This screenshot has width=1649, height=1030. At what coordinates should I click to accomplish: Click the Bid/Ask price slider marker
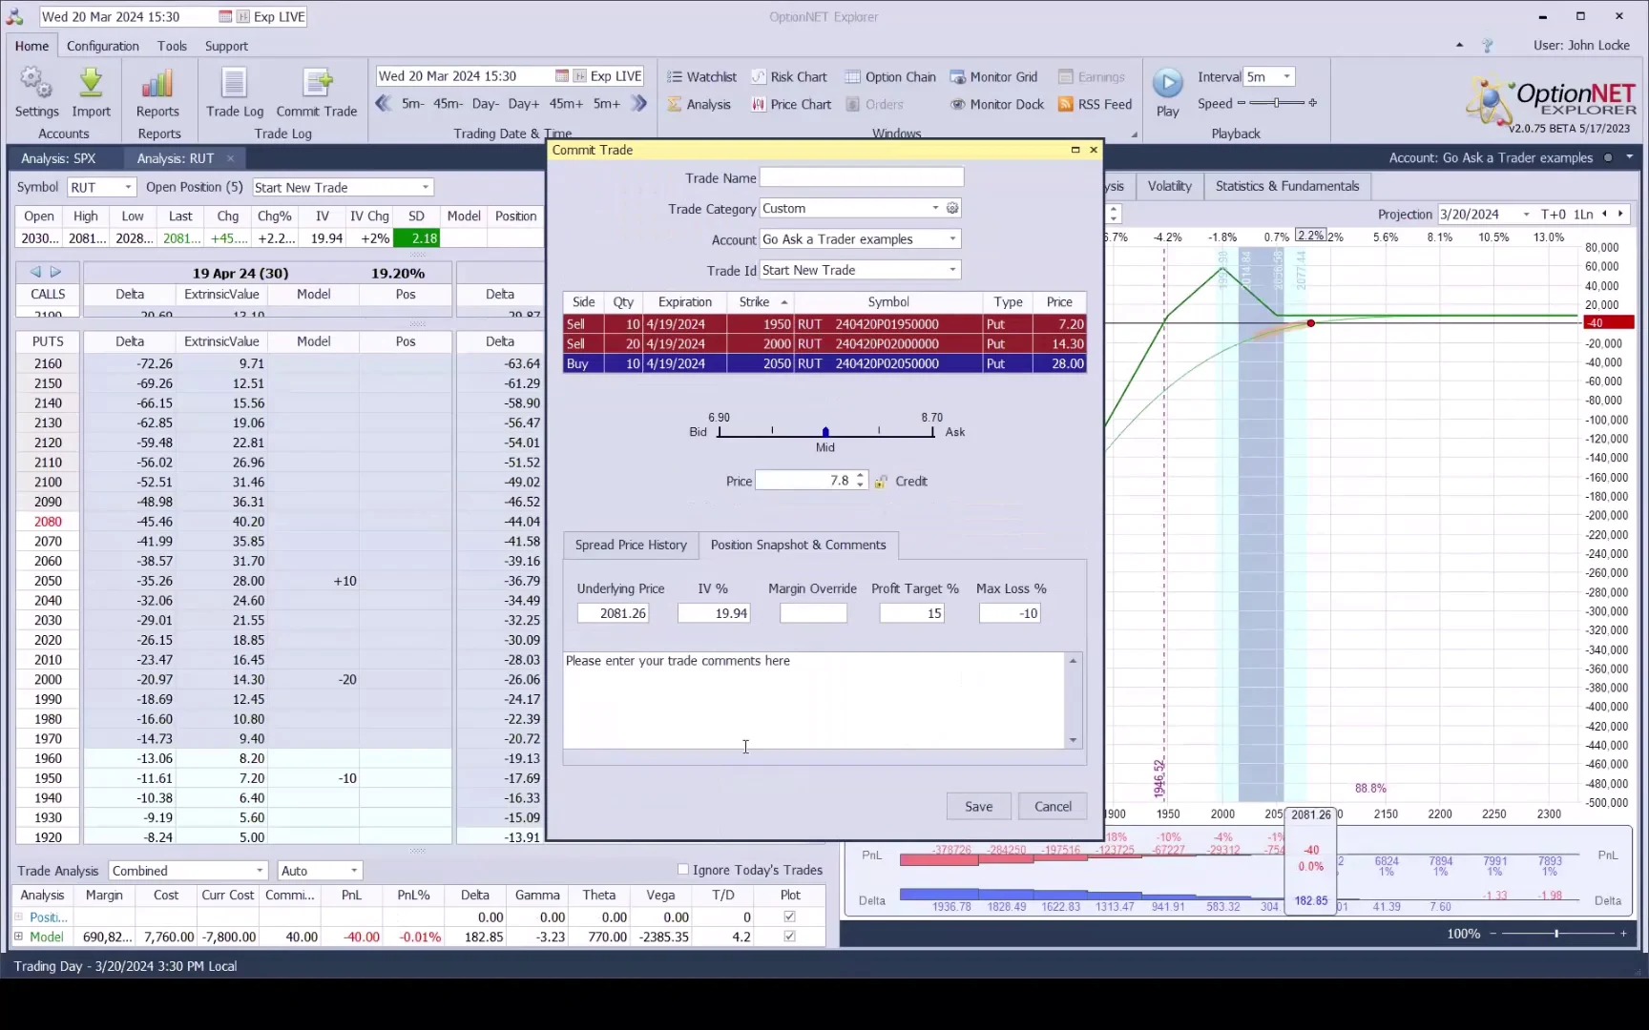(x=825, y=432)
